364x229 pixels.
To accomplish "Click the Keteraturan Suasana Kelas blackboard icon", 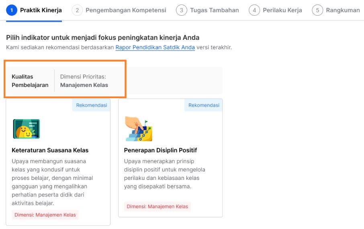I will click(27, 129).
